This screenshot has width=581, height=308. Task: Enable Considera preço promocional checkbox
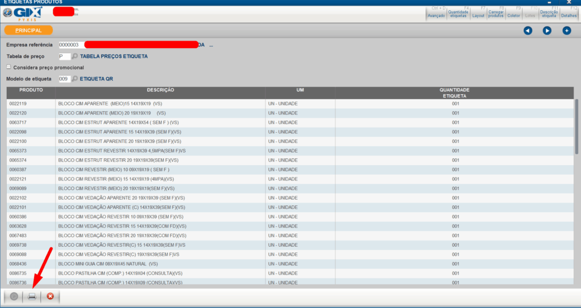9,67
